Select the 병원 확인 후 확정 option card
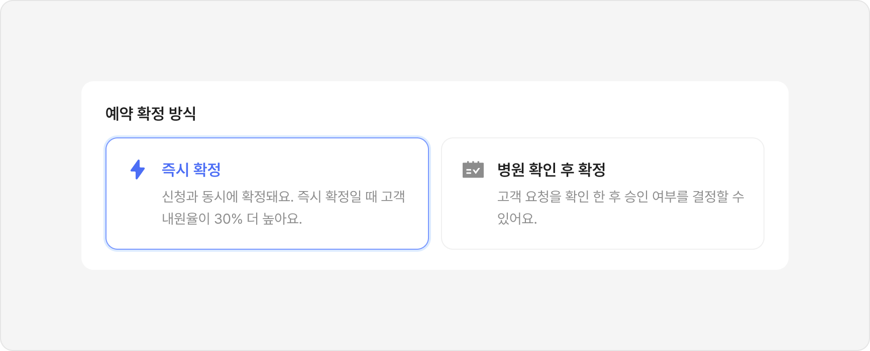 (x=602, y=194)
